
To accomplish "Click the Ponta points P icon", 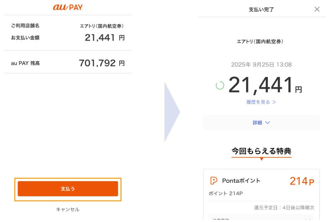I will tap(214, 181).
